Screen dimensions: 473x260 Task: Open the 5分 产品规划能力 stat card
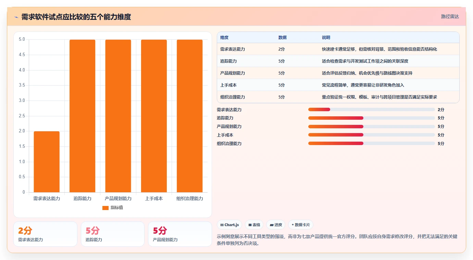click(180, 234)
